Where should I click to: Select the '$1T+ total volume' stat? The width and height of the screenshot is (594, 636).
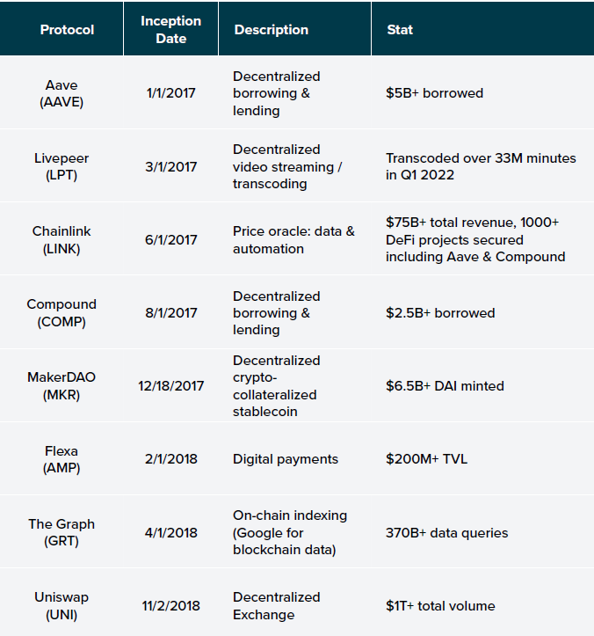[440, 606]
